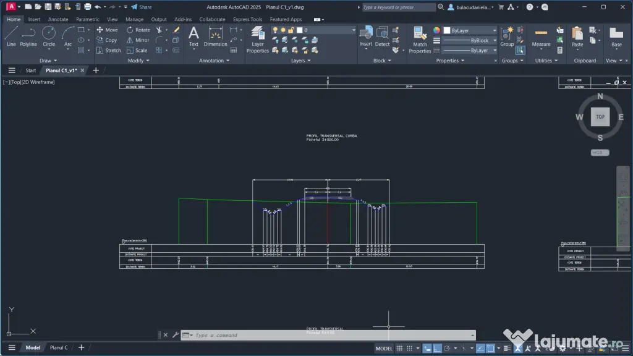Click the Base view icon
633x356 pixels.
pyautogui.click(x=616, y=36)
